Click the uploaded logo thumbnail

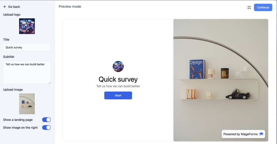(27, 26)
